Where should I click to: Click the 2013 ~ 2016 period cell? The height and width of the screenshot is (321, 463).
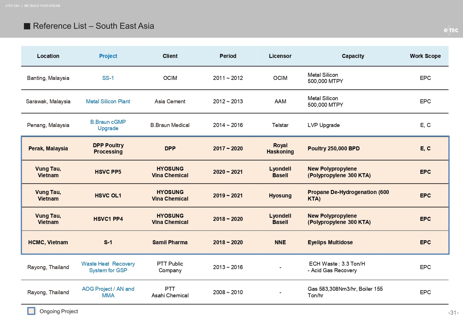tap(228, 267)
